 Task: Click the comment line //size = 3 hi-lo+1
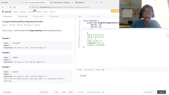pyautogui.click(x=96, y=45)
